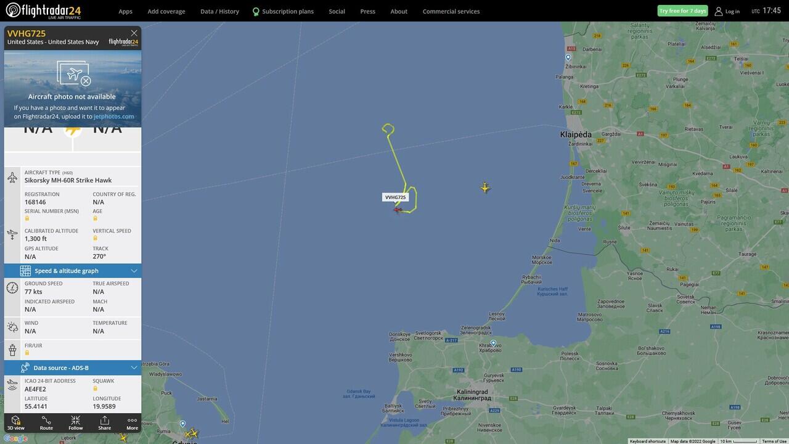Screen dimensions: 789x444
Task: Show the Route of flight VVHG725
Action: coord(46,422)
